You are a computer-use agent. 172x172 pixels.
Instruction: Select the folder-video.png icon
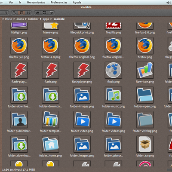click(x=82, y=120)
